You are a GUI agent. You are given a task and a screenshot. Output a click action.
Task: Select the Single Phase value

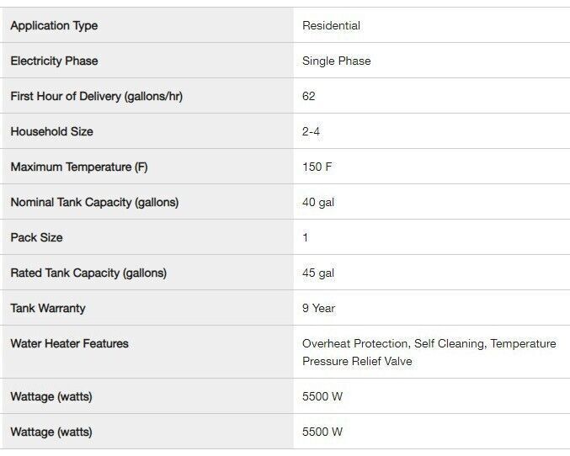pos(336,61)
